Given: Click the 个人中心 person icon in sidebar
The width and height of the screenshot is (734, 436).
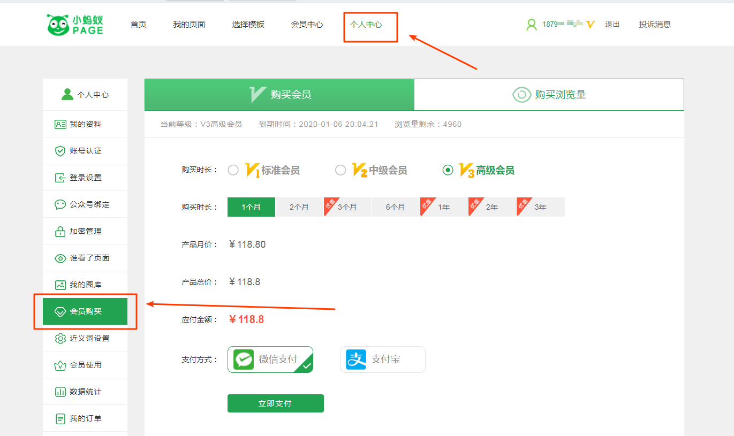Looking at the screenshot, I should coord(67,94).
